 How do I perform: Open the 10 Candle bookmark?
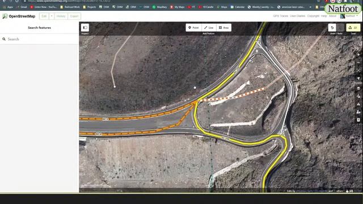[x=206, y=7]
